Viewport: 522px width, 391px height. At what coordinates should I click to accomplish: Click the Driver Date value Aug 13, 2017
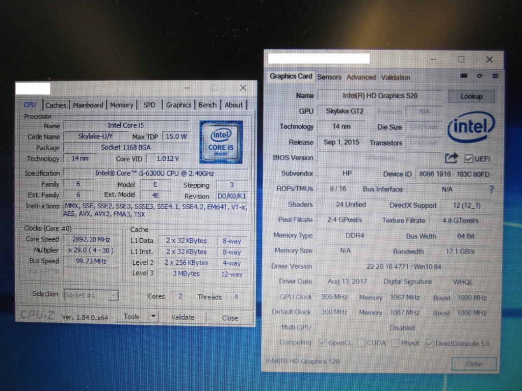347,282
